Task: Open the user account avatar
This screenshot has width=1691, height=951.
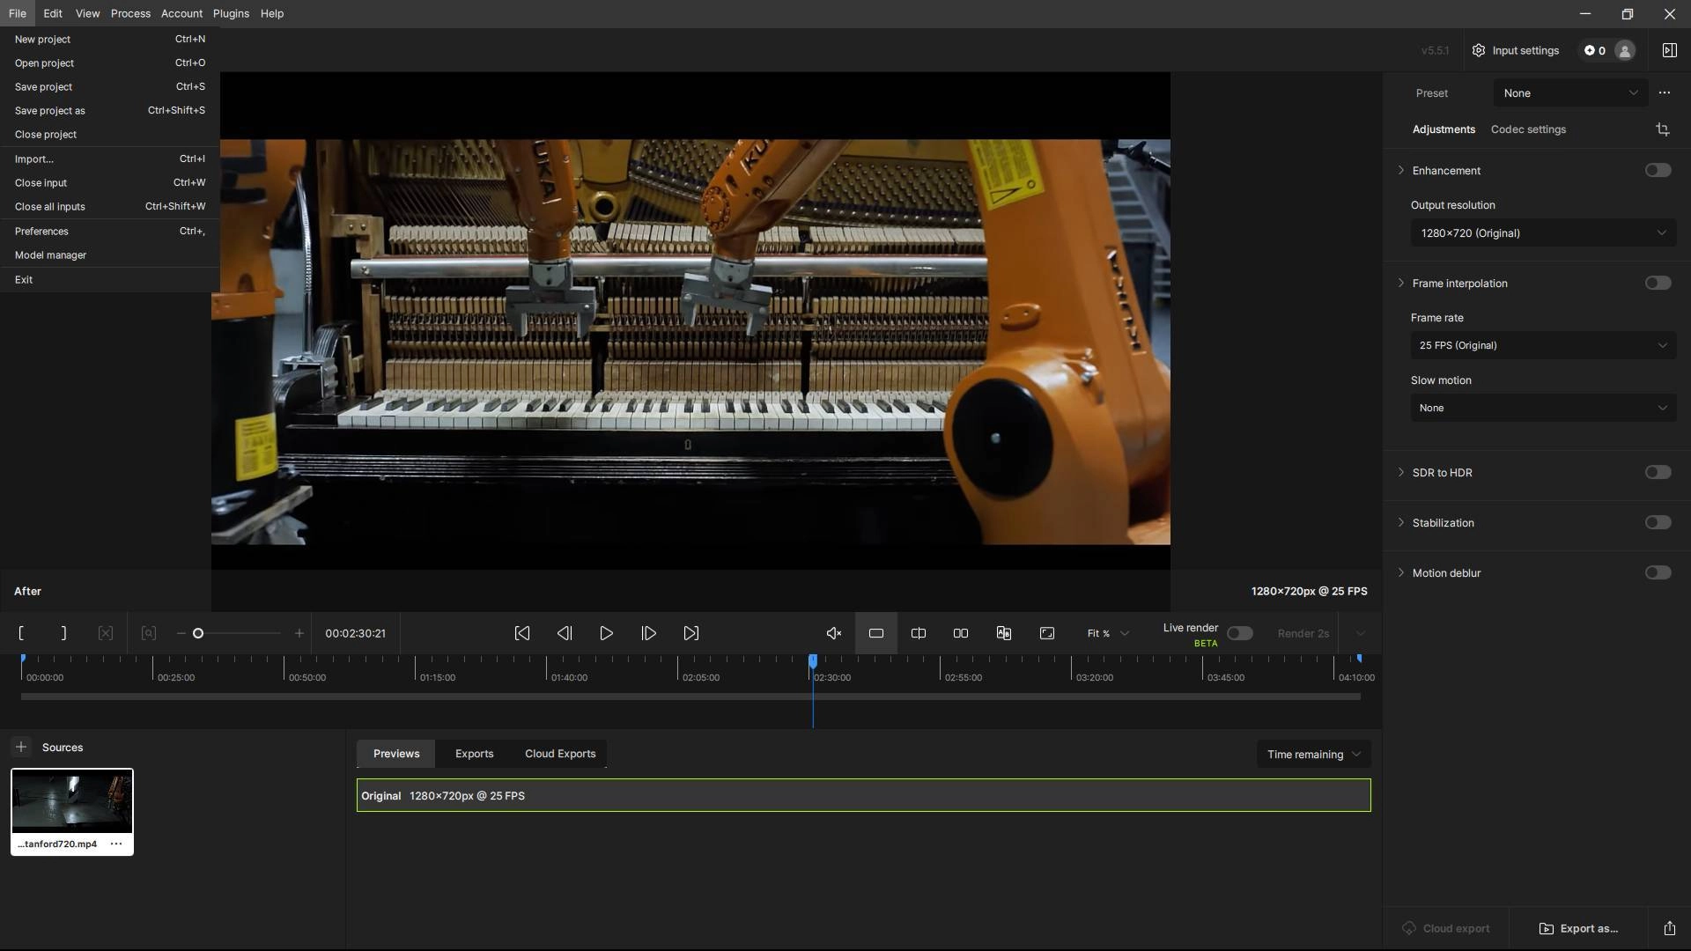Action: pyautogui.click(x=1625, y=50)
